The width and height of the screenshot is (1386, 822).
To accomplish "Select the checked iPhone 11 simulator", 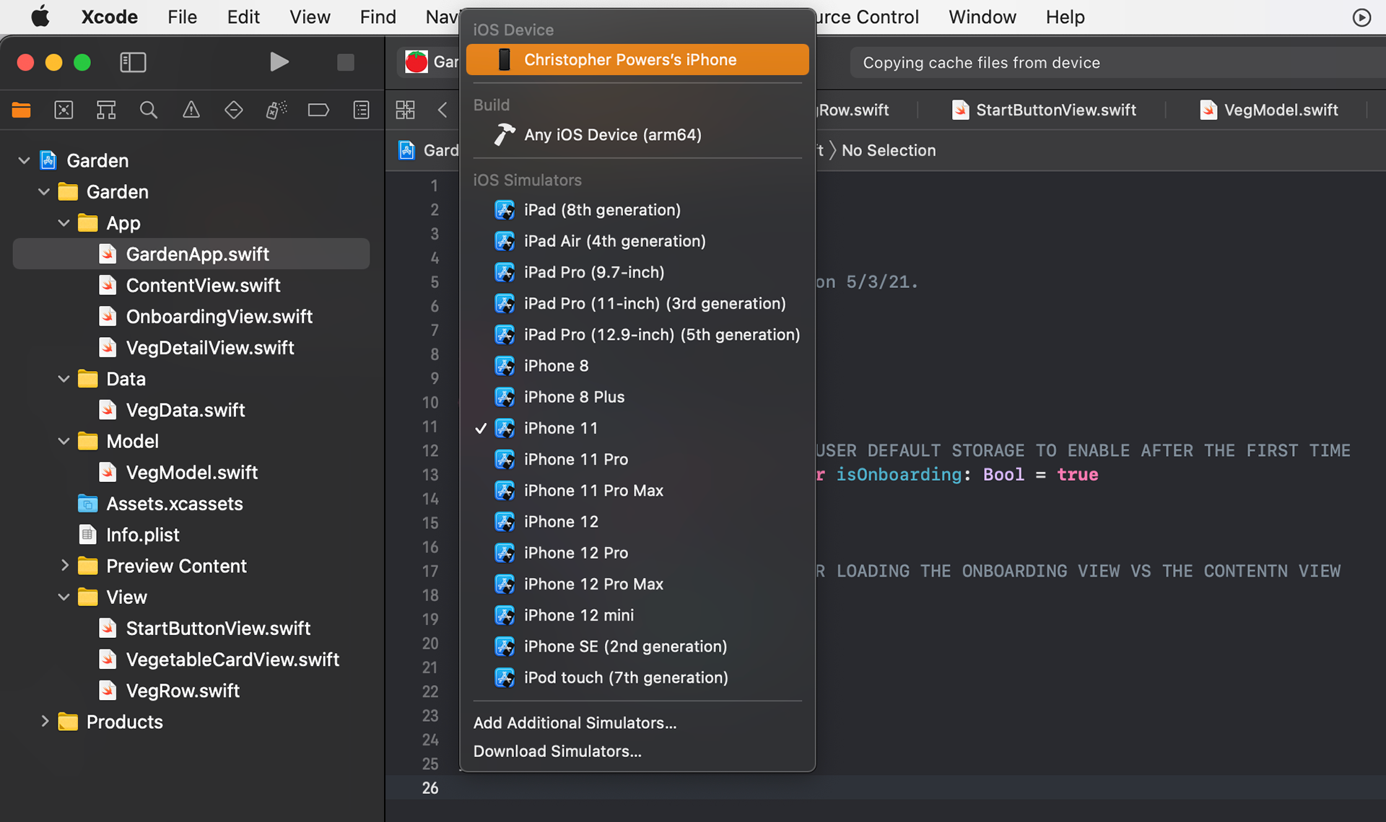I will [637, 428].
